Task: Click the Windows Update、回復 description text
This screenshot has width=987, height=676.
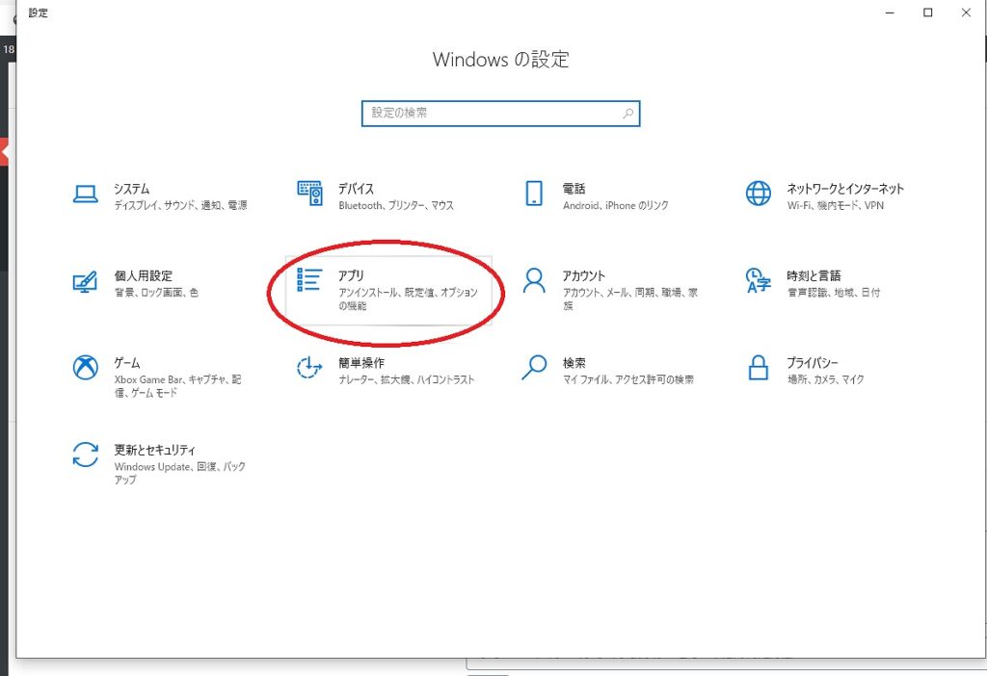Action: (x=179, y=473)
